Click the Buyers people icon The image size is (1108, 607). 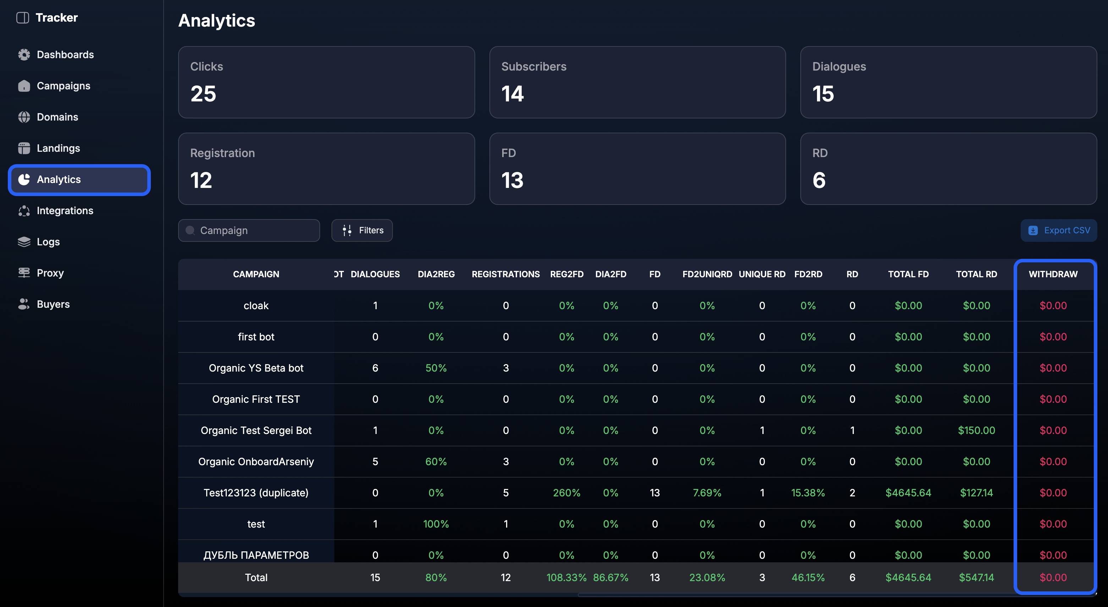(24, 304)
